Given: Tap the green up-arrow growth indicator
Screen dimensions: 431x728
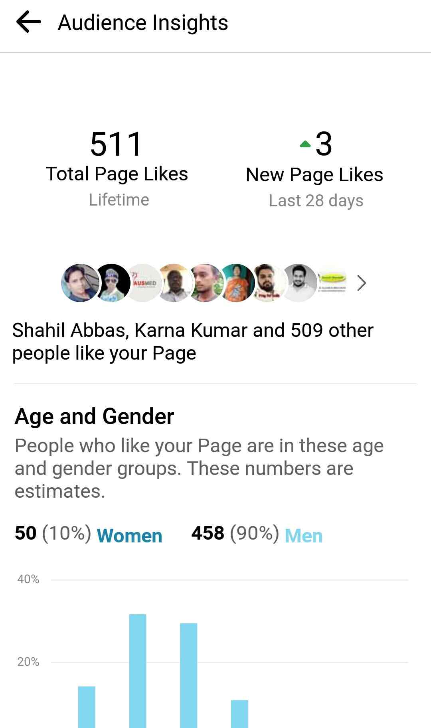Looking at the screenshot, I should point(305,144).
